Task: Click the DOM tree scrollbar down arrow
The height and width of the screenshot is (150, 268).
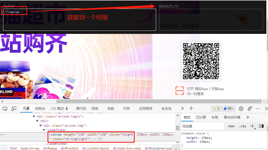Action: point(177,142)
